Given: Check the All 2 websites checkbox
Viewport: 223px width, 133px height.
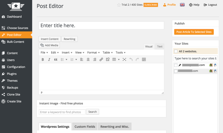Looking at the screenshot, I should coord(176,51).
